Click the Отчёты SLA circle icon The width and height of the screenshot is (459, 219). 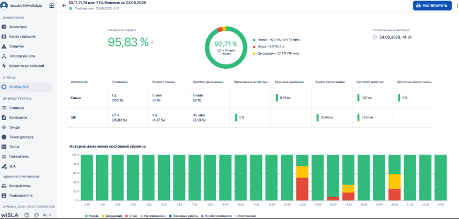[4, 87]
